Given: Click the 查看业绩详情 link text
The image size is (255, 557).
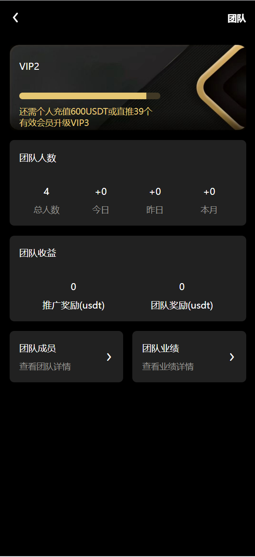Looking at the screenshot, I should click(x=168, y=367).
